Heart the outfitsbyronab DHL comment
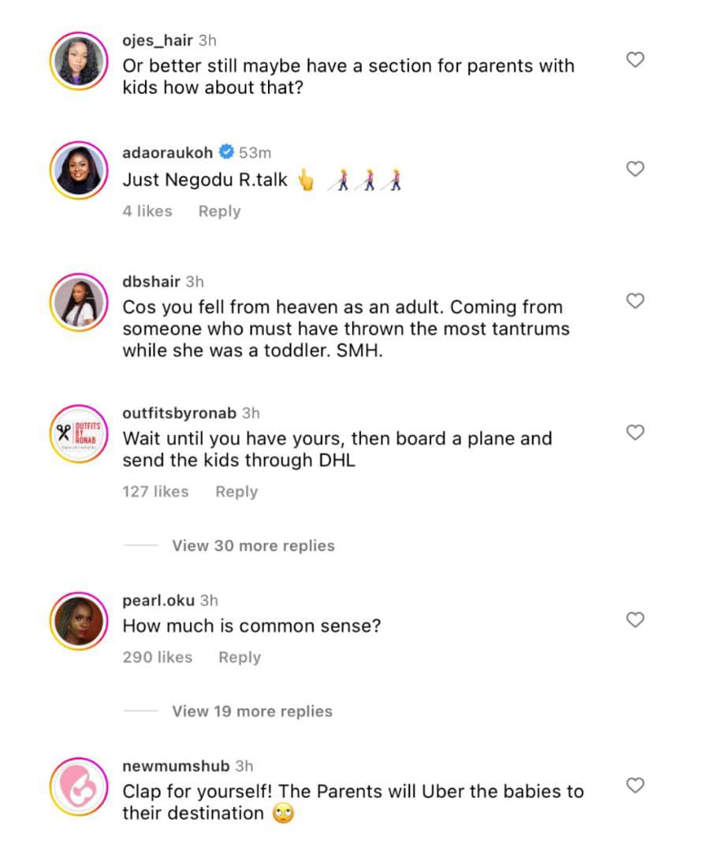Image resolution: width=722 pixels, height=851 pixels. [635, 432]
